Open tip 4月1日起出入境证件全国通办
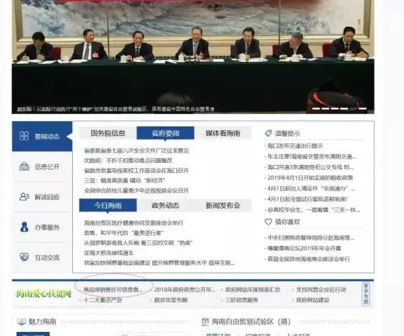404x336 pixels. (311, 188)
